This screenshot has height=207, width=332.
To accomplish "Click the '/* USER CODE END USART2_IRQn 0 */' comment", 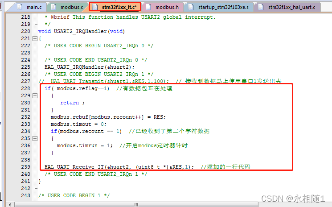I will (96, 60).
